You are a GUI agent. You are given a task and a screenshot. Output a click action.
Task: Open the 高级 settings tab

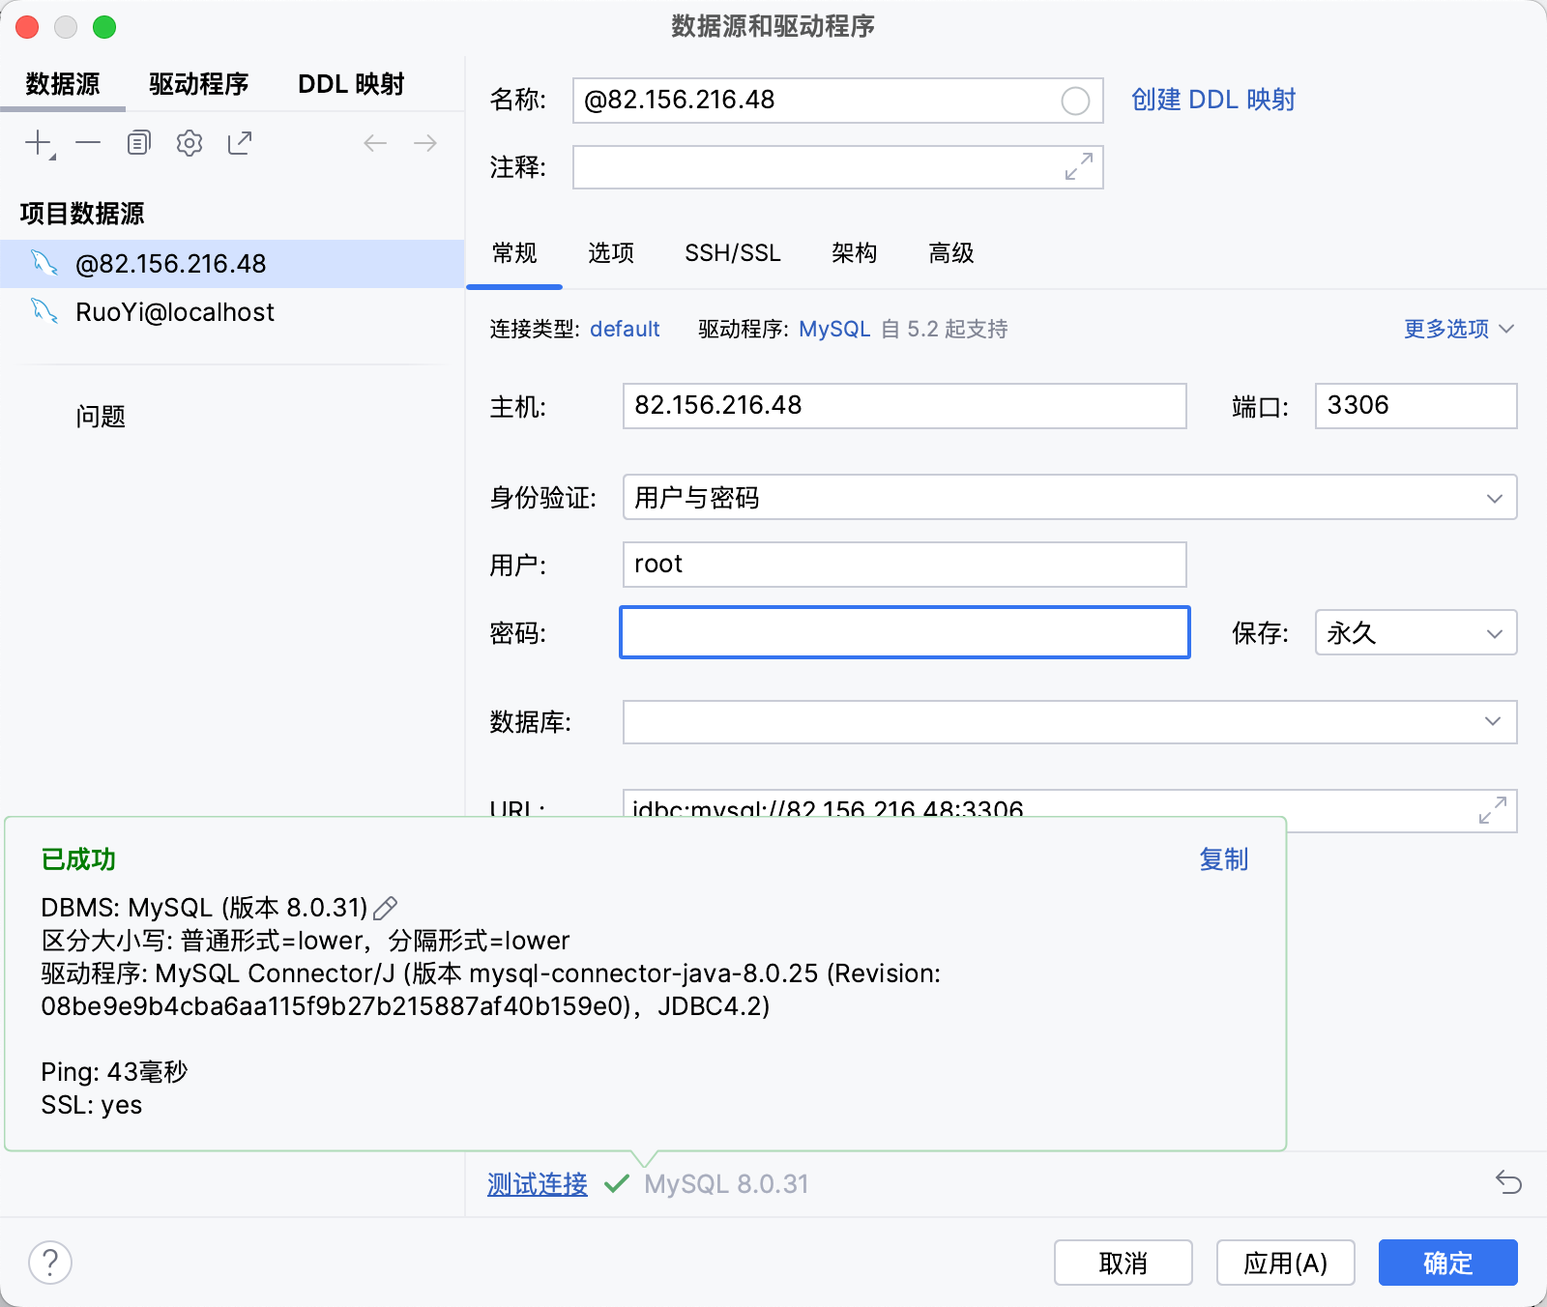coord(951,253)
